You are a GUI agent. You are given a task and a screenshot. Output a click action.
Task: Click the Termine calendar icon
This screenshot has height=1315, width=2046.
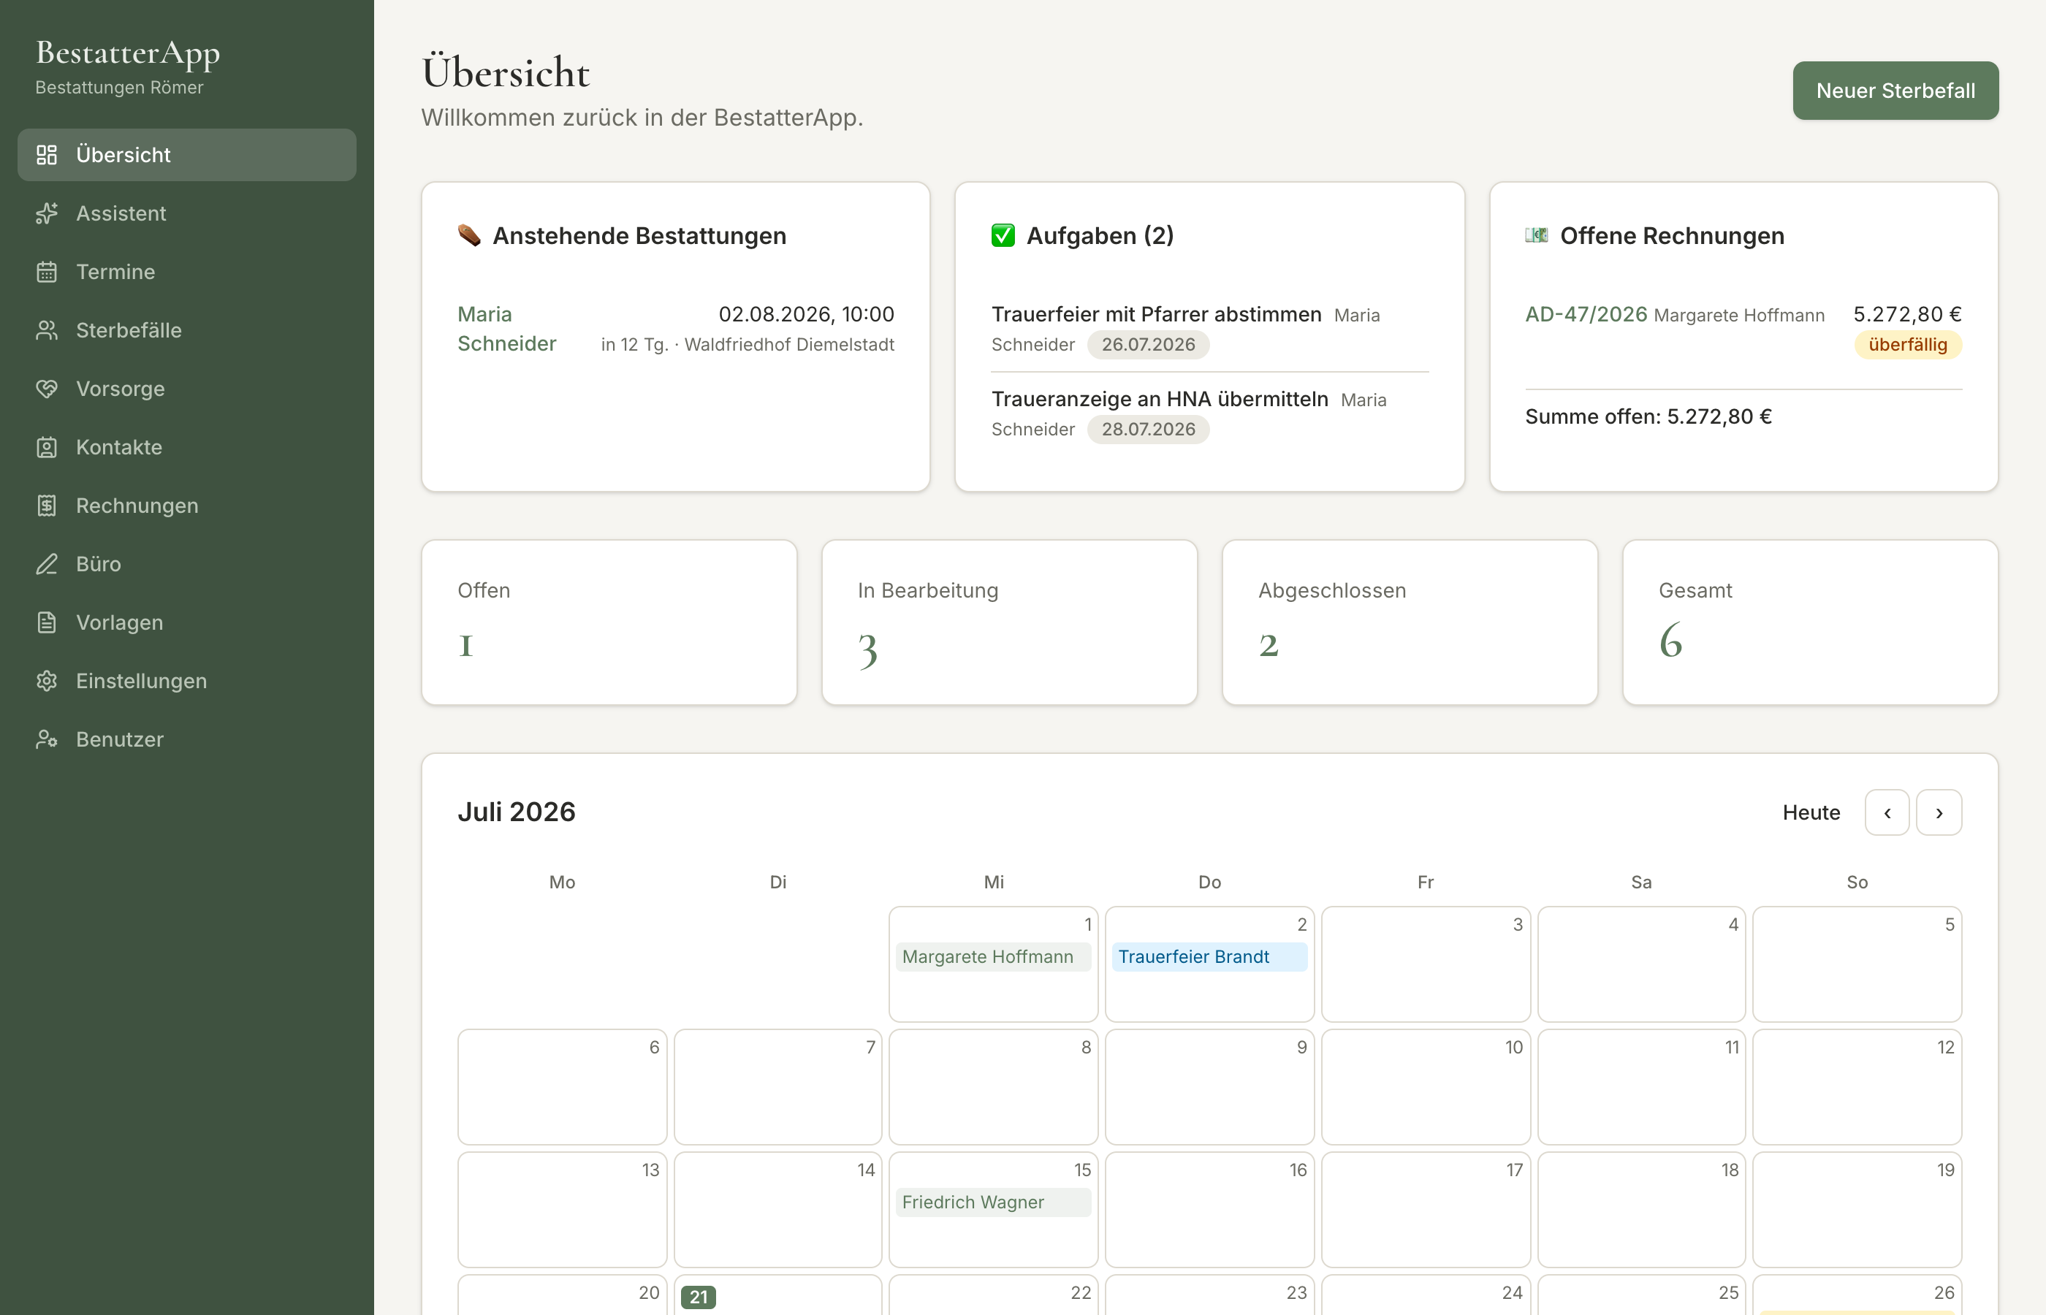pos(47,272)
